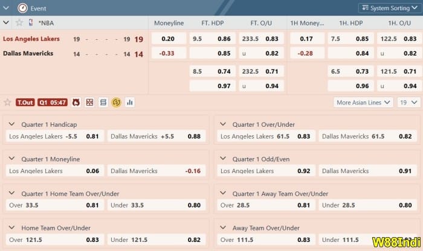Star the Lakers vs Mavericks match
The width and height of the screenshot is (423, 251).
tap(7, 103)
